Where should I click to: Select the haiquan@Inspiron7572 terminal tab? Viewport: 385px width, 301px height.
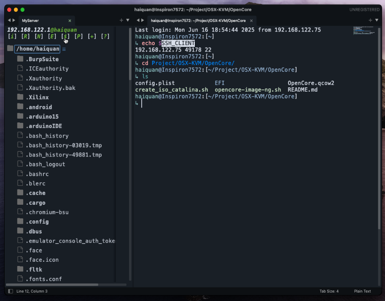point(198,21)
